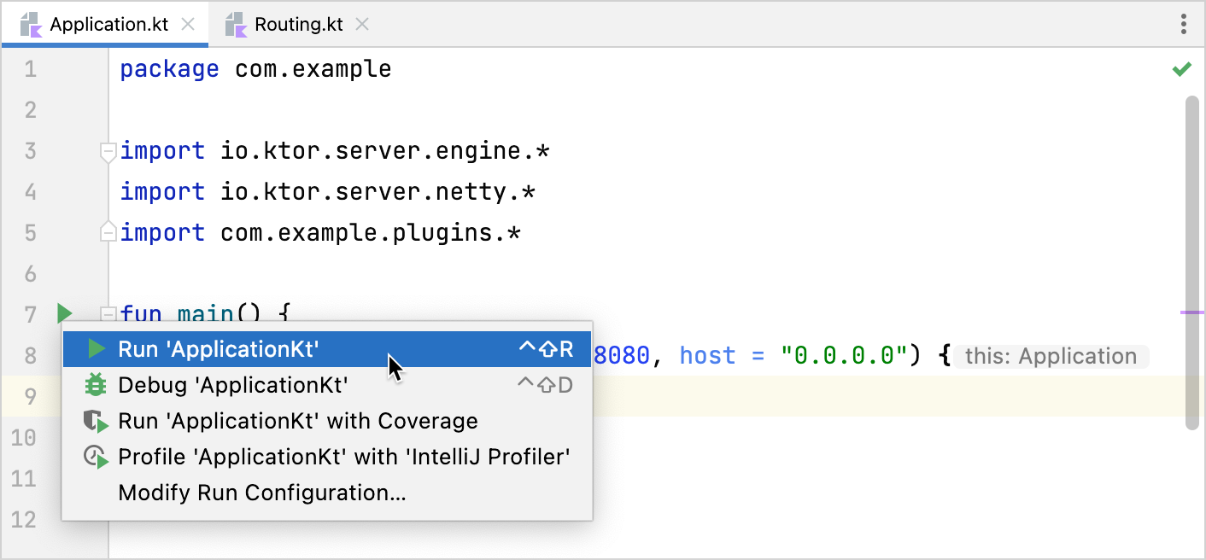
Task: Choose Modify Run Configuration from the popup
Action: click(x=261, y=493)
